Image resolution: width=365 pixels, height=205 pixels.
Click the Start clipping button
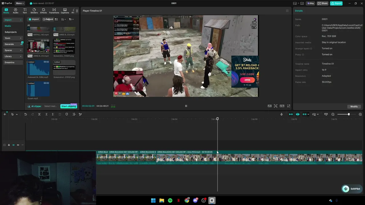click(68, 106)
